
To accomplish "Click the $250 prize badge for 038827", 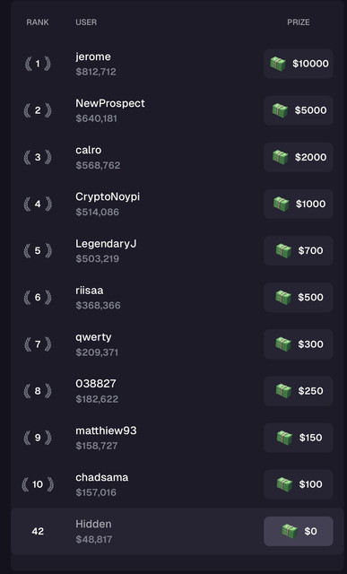I will click(299, 391).
